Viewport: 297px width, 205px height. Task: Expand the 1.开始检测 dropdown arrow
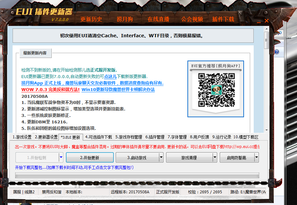pyautogui.click(x=61, y=157)
